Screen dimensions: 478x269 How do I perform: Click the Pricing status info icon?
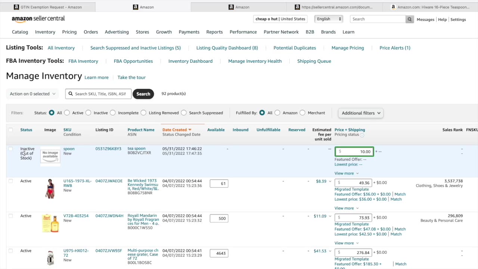tap(362, 135)
